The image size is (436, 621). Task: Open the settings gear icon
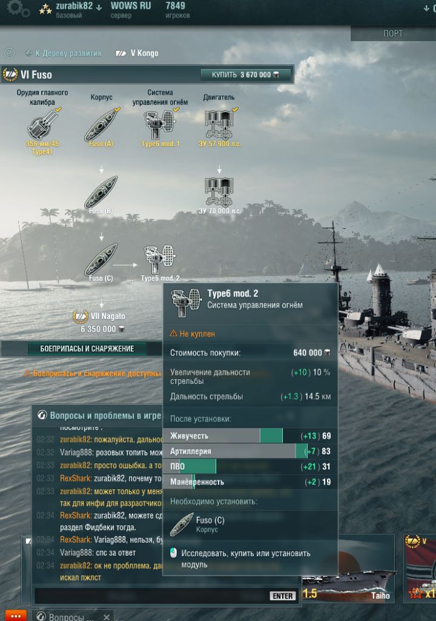coord(18,8)
